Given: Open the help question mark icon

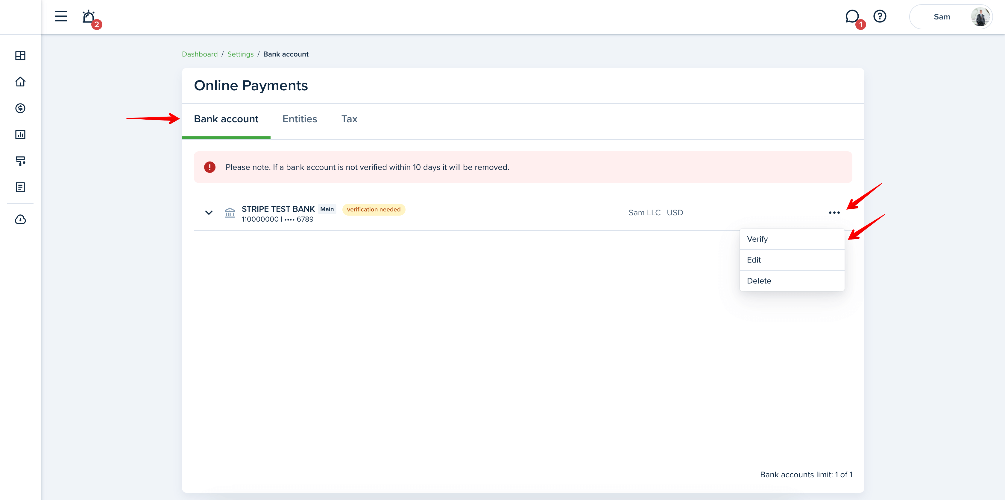Looking at the screenshot, I should (880, 16).
